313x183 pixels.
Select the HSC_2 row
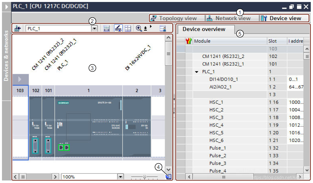[x=240, y=110]
